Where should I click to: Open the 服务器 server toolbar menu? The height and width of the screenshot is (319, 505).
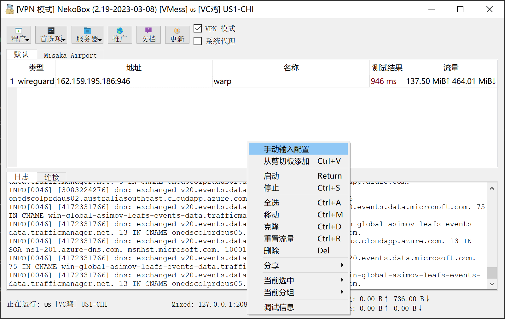click(87, 35)
